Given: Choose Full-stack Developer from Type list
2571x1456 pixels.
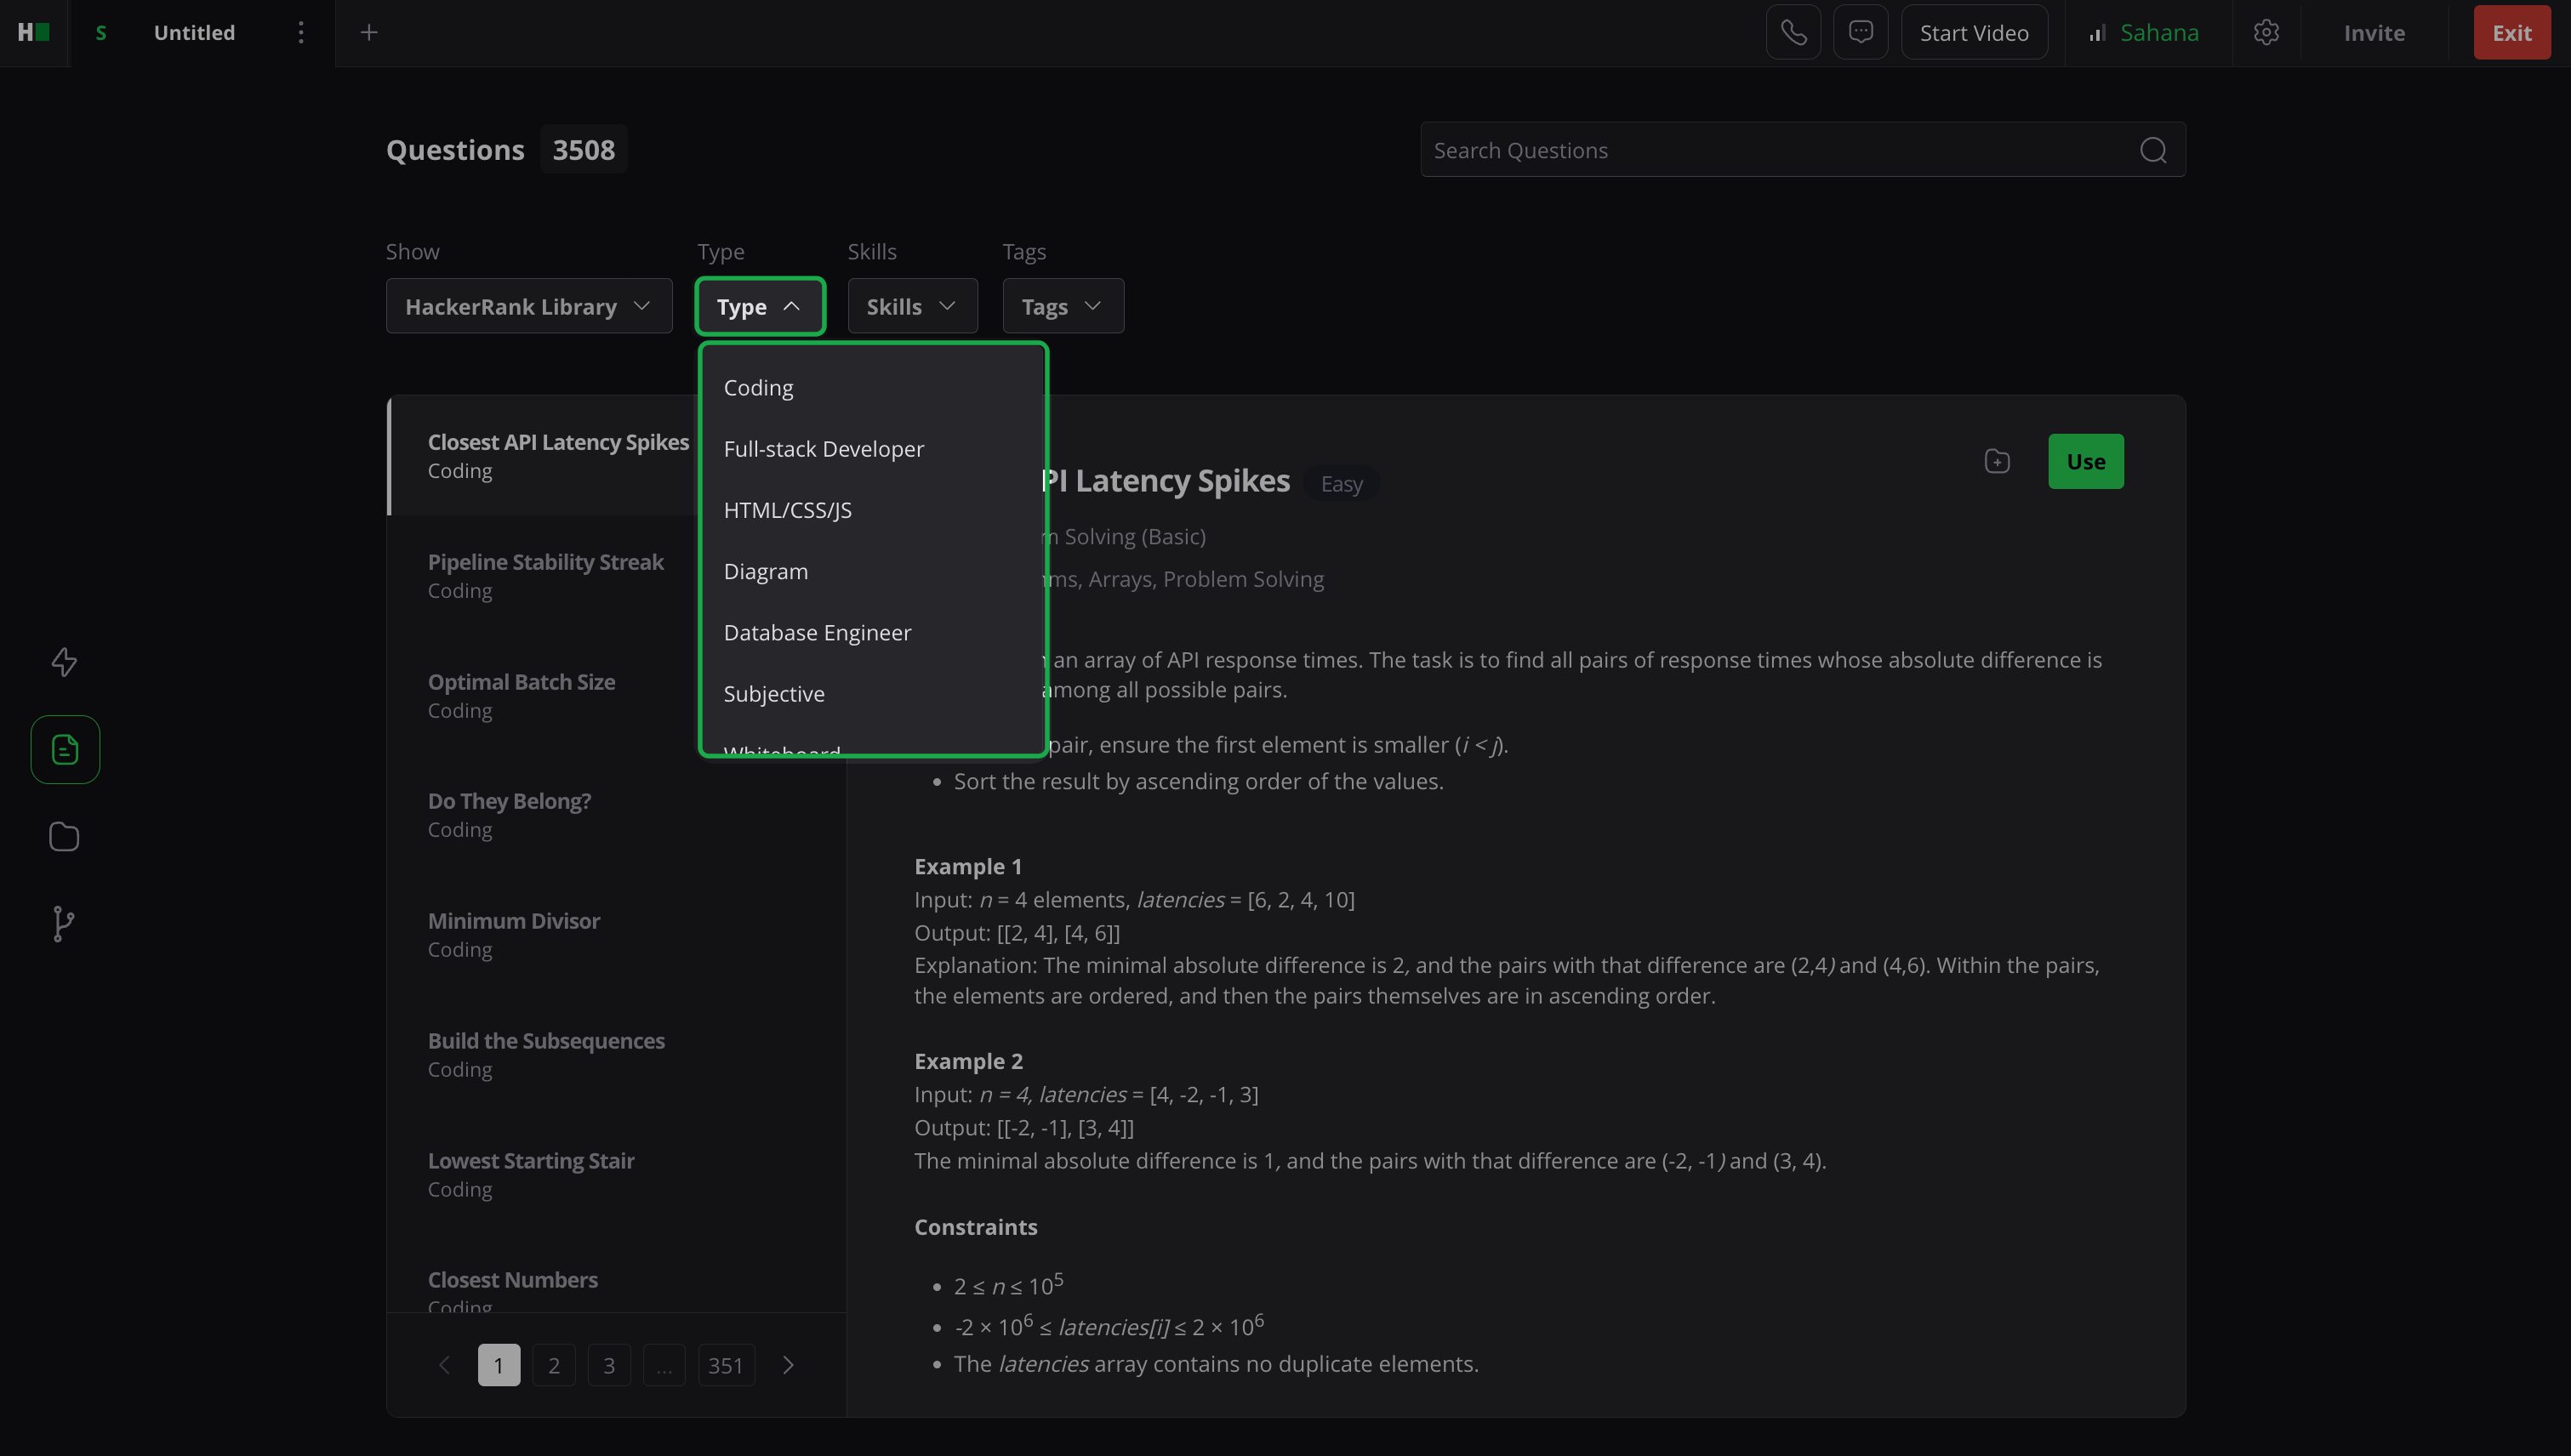Looking at the screenshot, I should click(824, 449).
